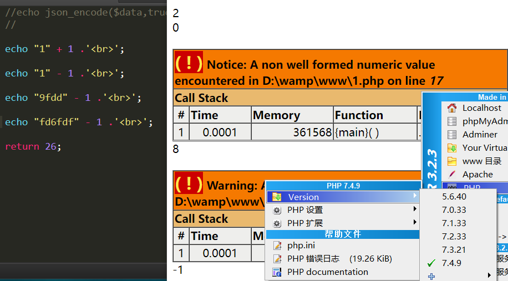Switch PHP version to 7.2.33

click(454, 236)
